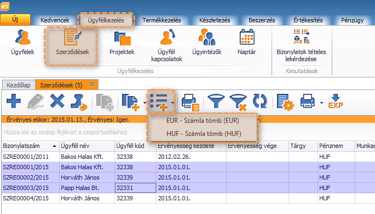Click the clear filter funnel icon

(238, 102)
